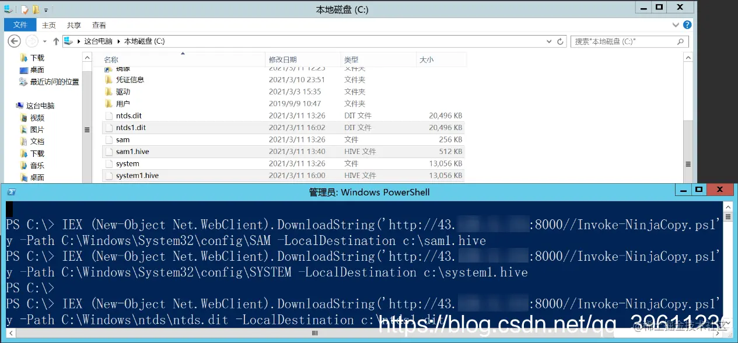Viewport: 738px width, 343px height.
Task: Switch to the 查看 ribbon tab
Action: pos(99,25)
